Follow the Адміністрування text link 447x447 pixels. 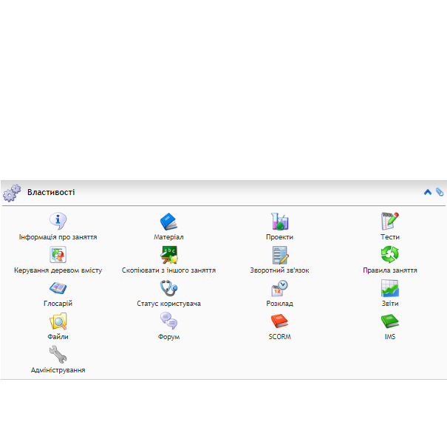click(58, 370)
